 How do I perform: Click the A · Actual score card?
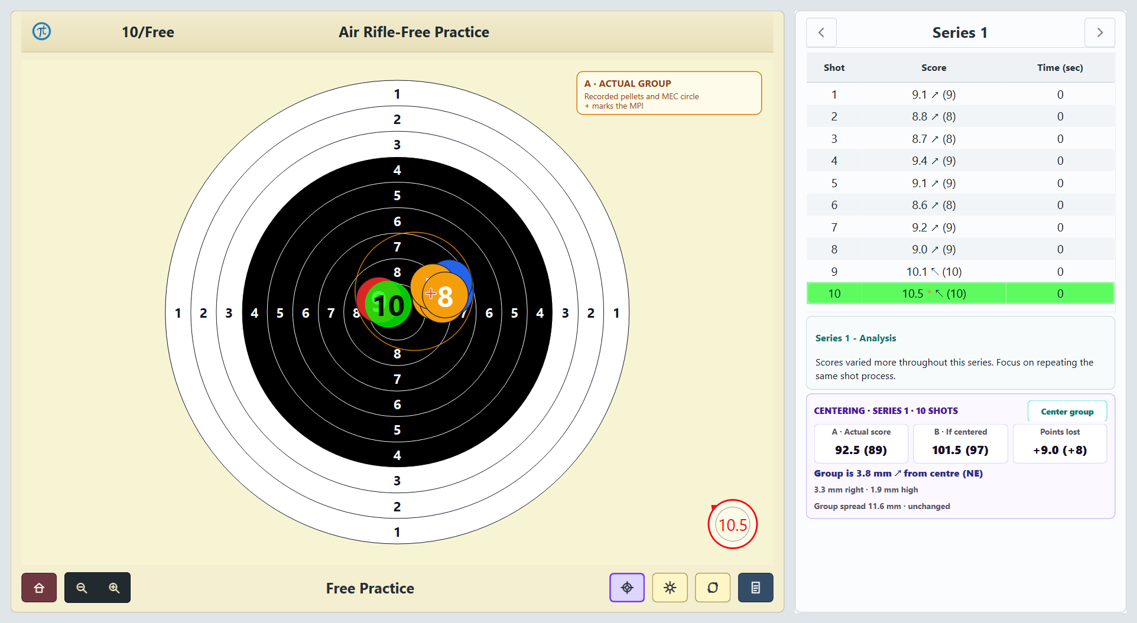[861, 443]
